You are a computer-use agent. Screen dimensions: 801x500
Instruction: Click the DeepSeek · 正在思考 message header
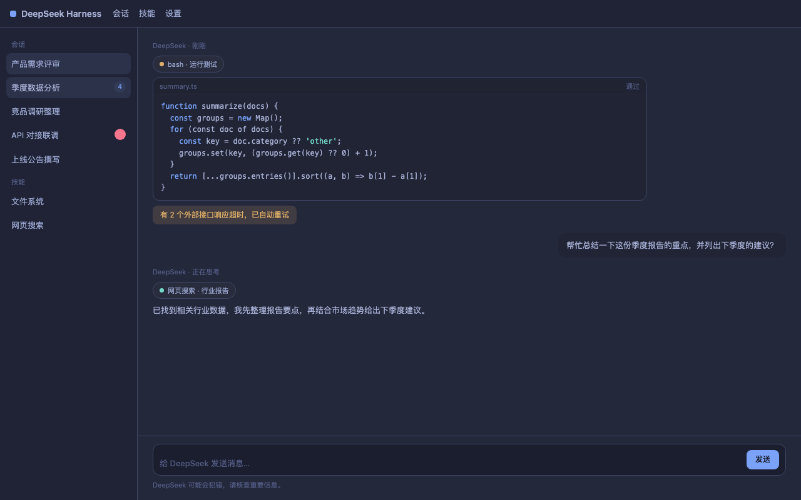186,272
